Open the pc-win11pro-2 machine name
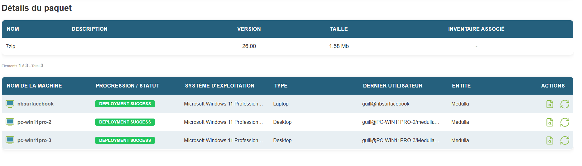 34,122
